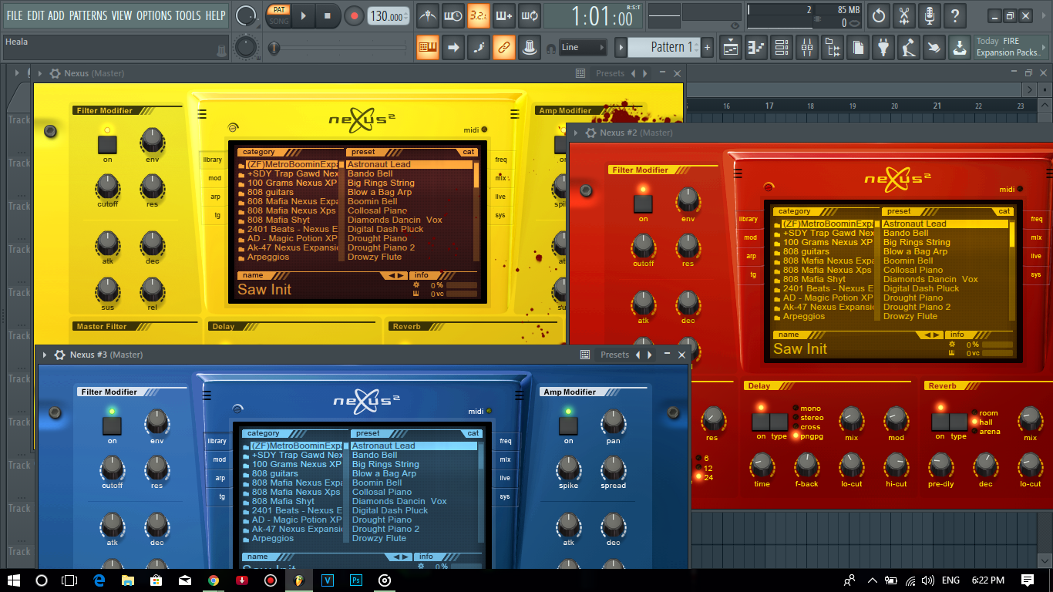Open the TOOLS menu
This screenshot has width=1053, height=592.
(187, 15)
